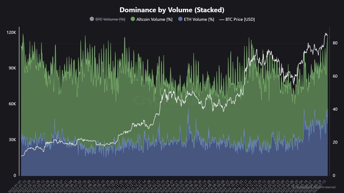344x193 pixels.
Task: Click the grey BTC Volume legend circle
Action: coord(92,19)
